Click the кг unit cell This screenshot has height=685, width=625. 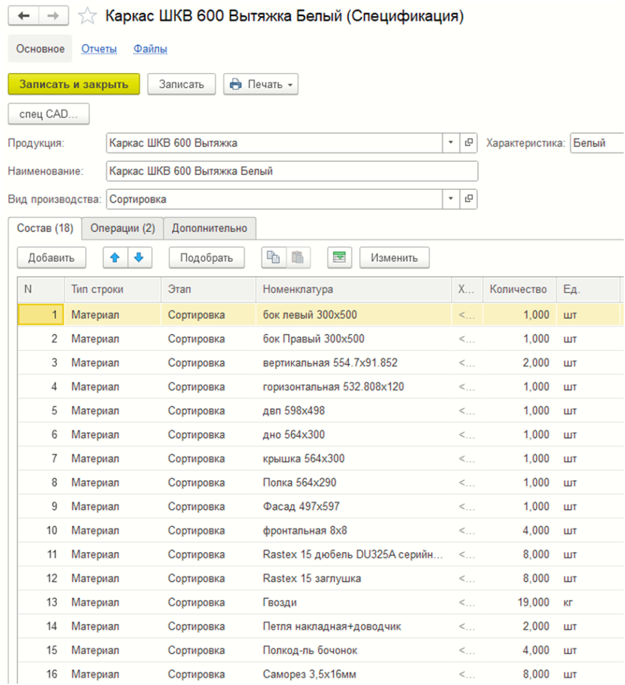click(x=588, y=603)
